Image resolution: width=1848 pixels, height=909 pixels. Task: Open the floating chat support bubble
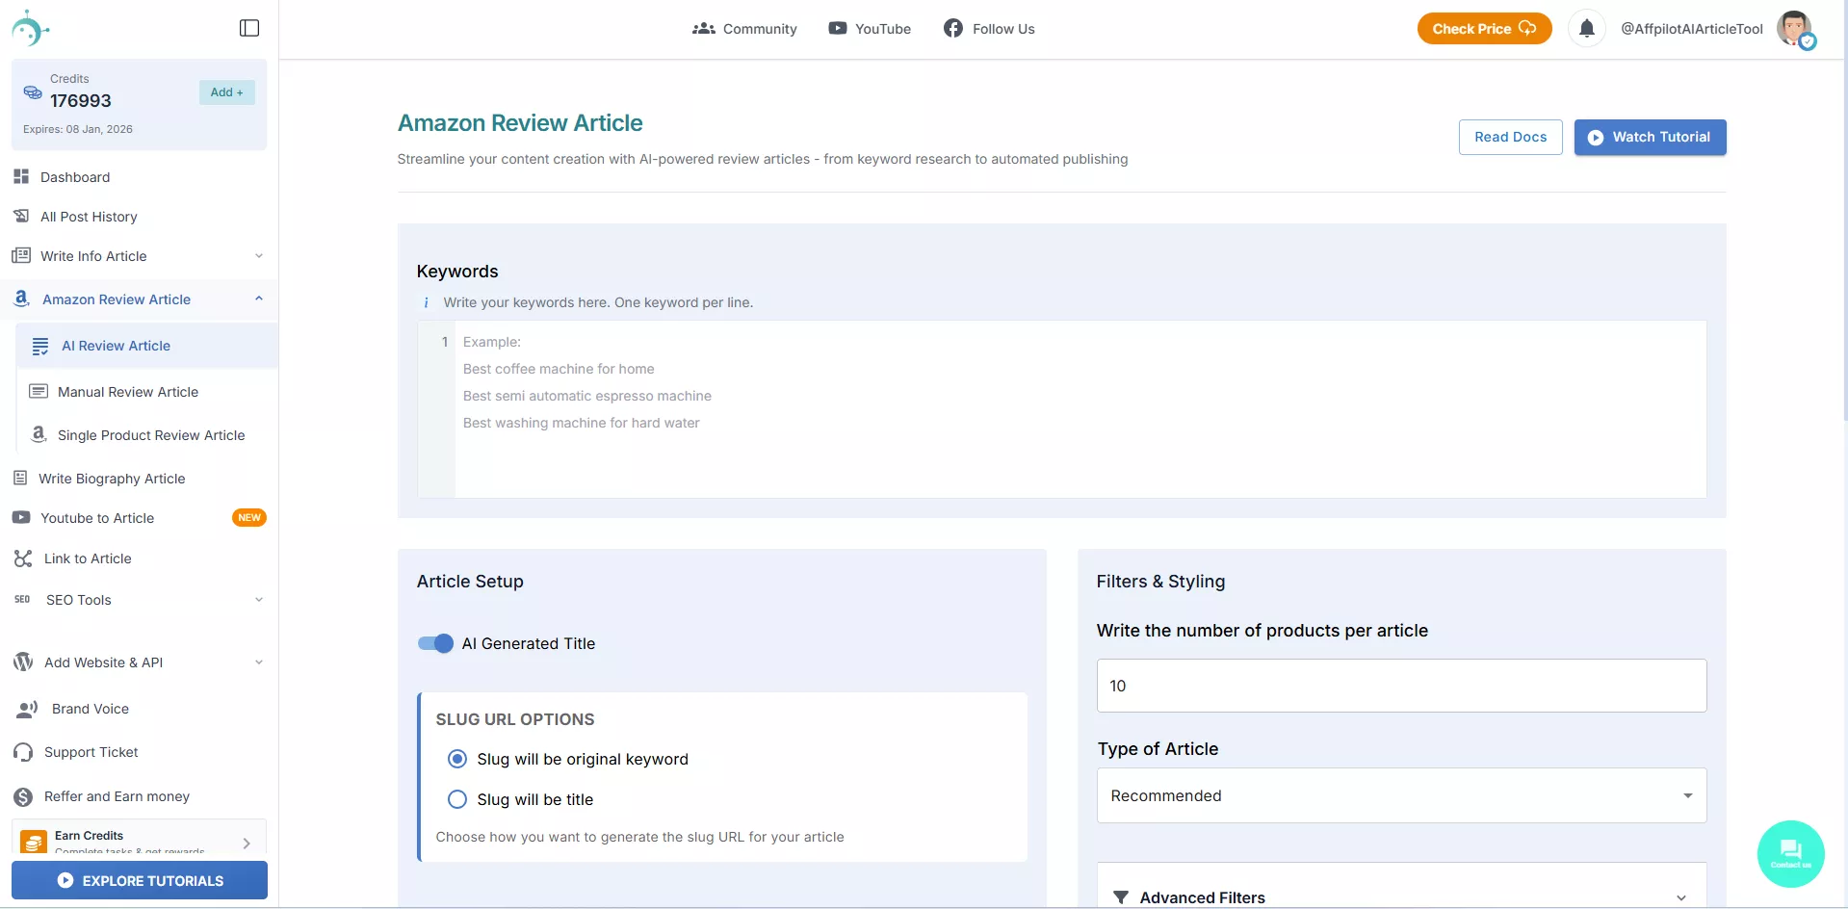[x=1790, y=853]
